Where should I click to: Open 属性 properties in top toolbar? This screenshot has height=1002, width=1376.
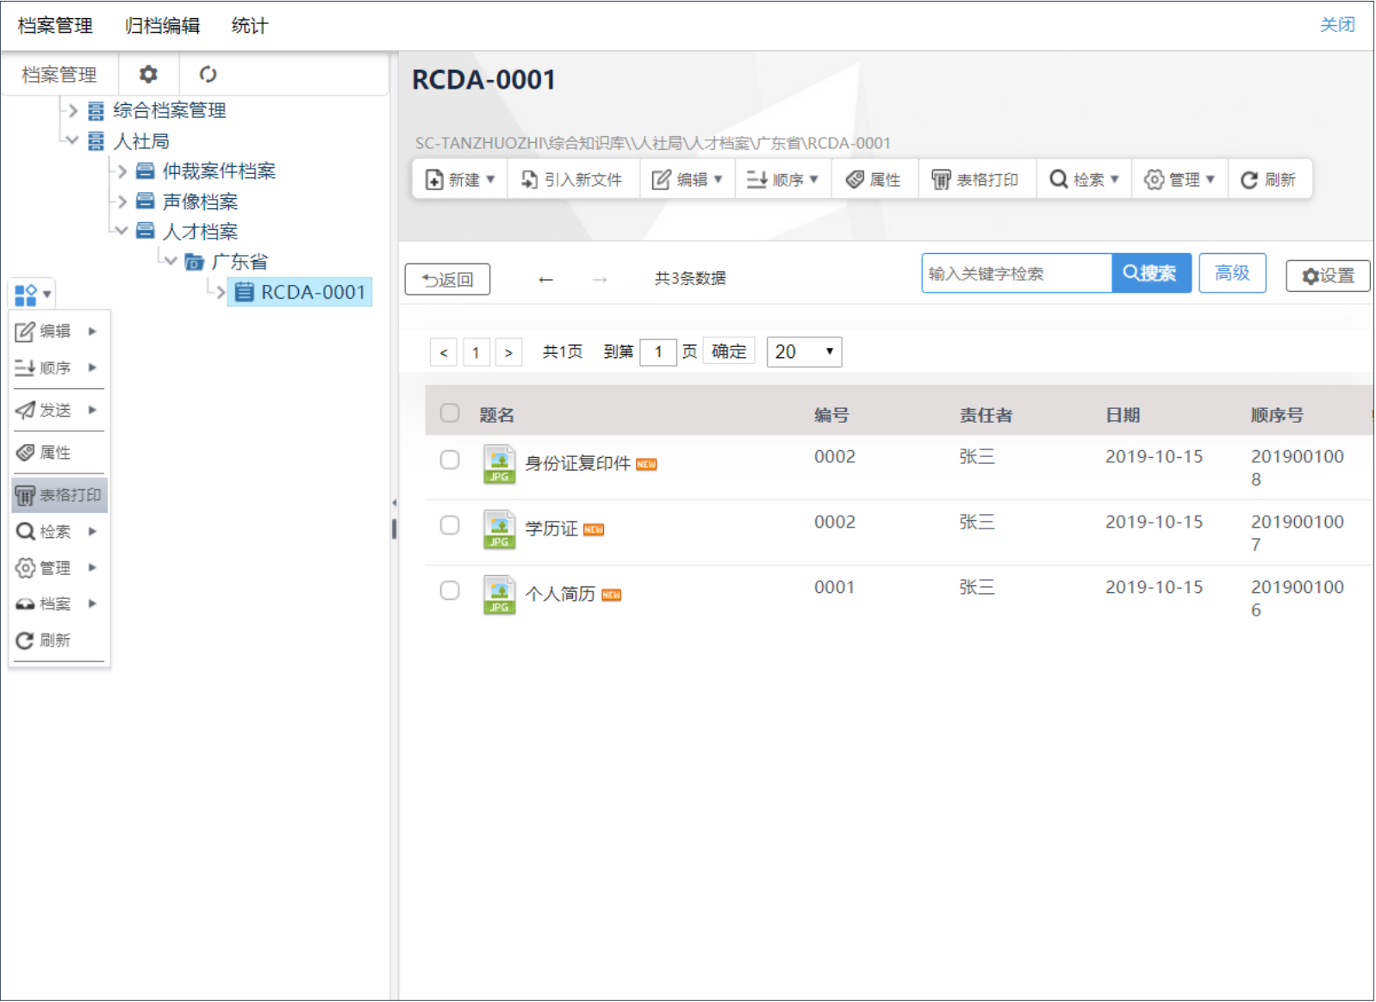[x=874, y=180]
